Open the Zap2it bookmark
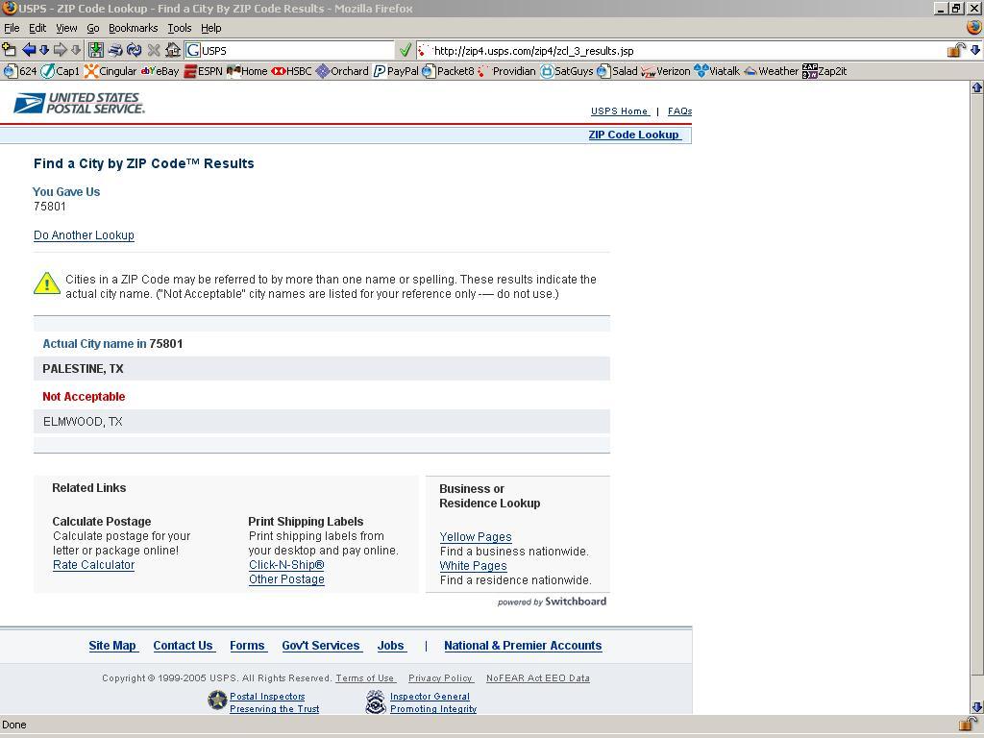 pos(824,71)
